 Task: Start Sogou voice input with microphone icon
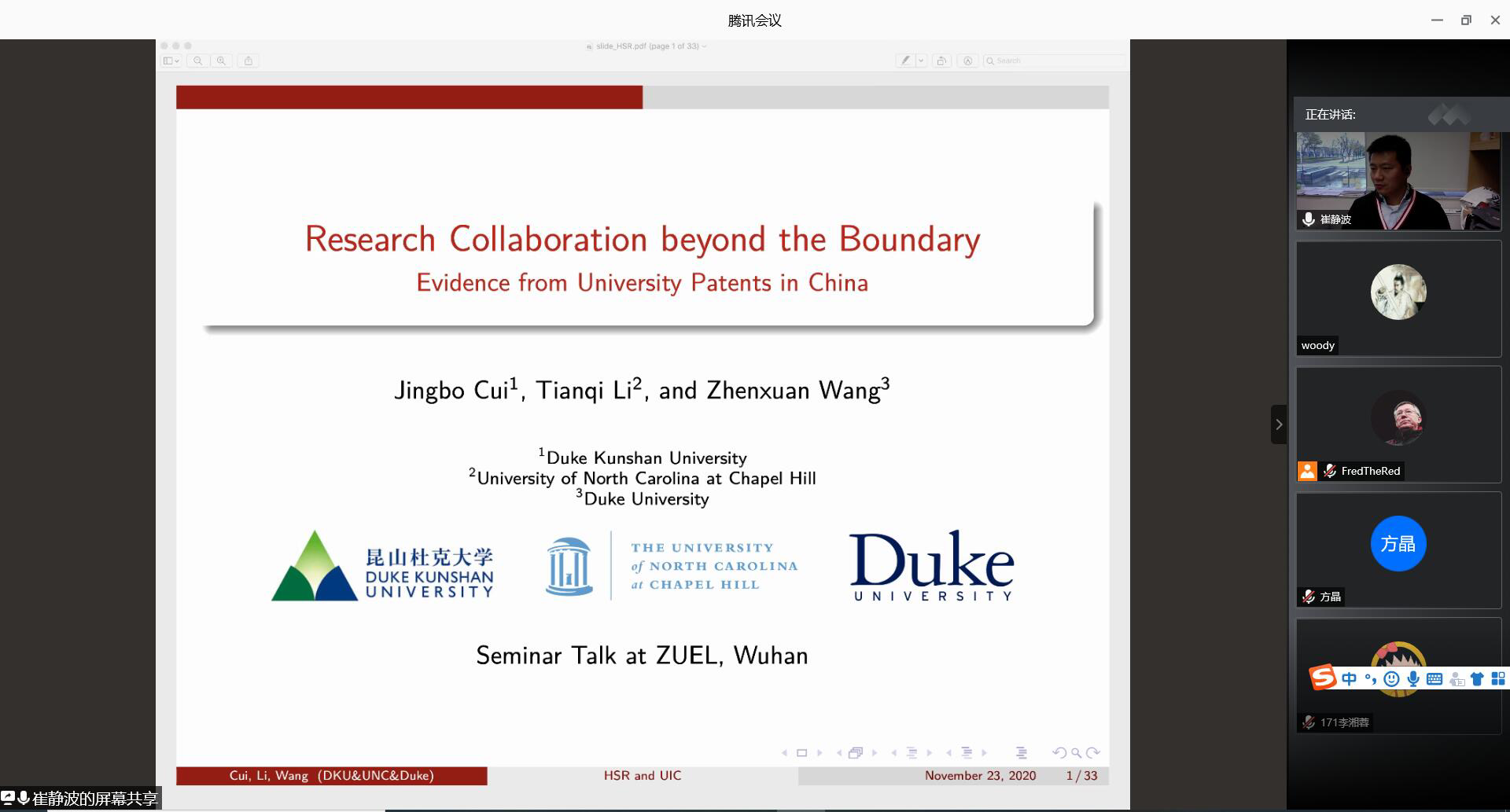point(1413,679)
